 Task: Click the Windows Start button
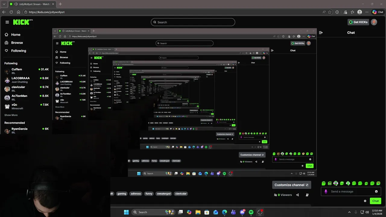tap(126, 212)
